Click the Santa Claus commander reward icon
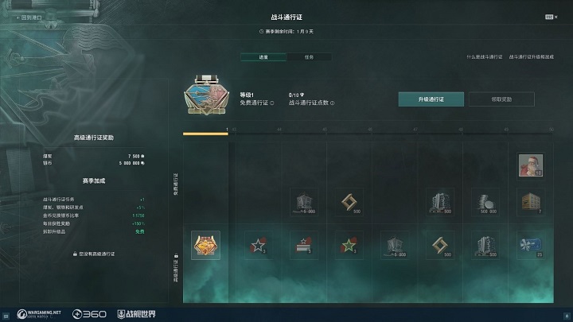 click(531, 165)
